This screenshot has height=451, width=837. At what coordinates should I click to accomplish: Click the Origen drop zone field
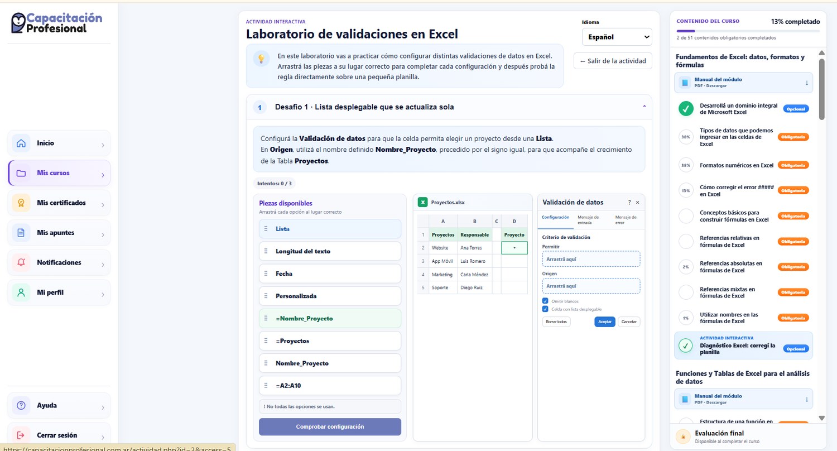[591, 286]
